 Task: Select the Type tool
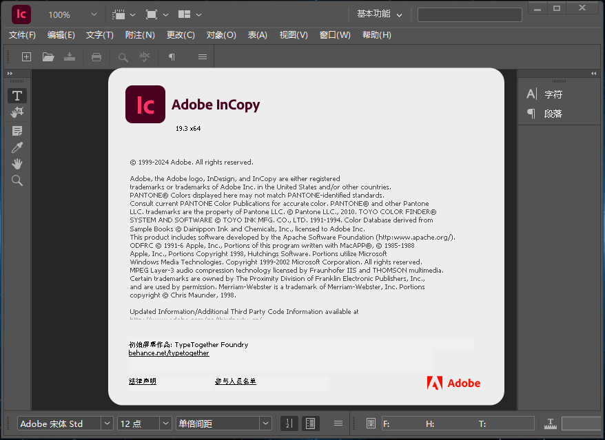[17, 95]
